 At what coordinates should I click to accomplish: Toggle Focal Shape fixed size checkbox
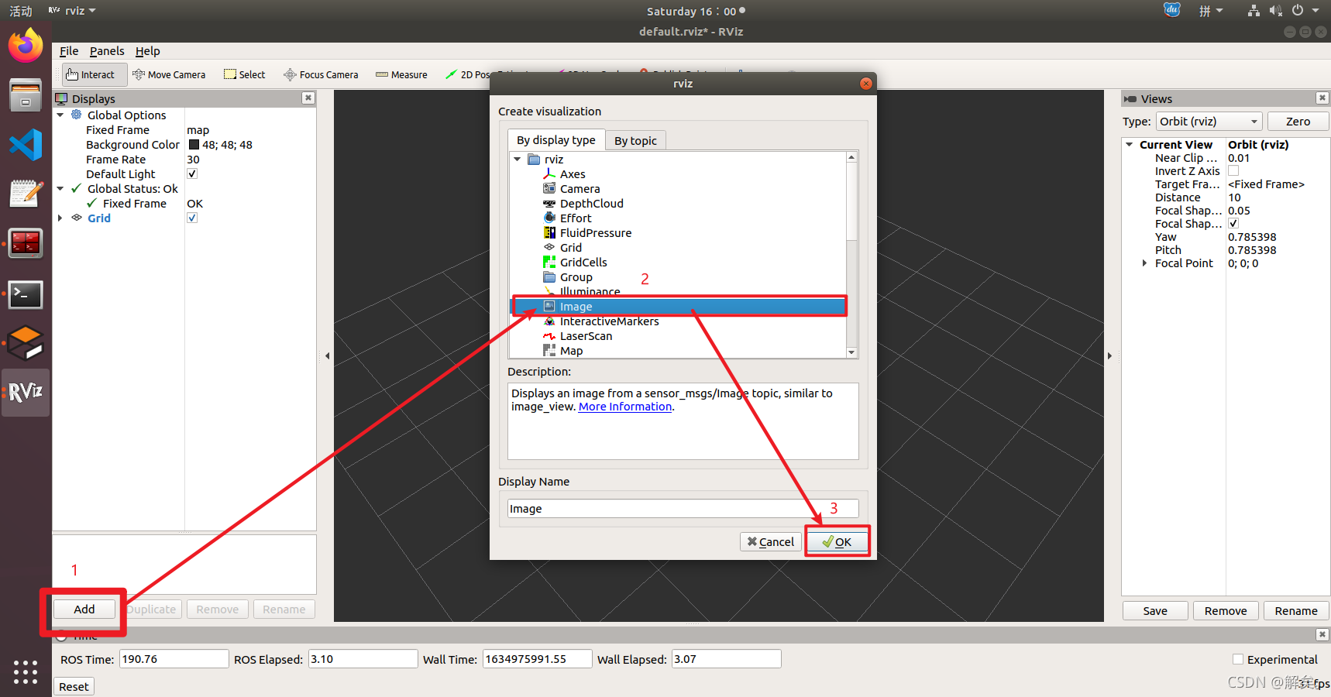(1233, 224)
